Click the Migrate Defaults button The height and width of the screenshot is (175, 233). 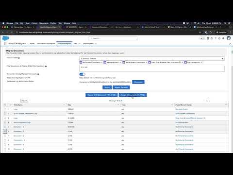pyautogui.click(x=121, y=87)
